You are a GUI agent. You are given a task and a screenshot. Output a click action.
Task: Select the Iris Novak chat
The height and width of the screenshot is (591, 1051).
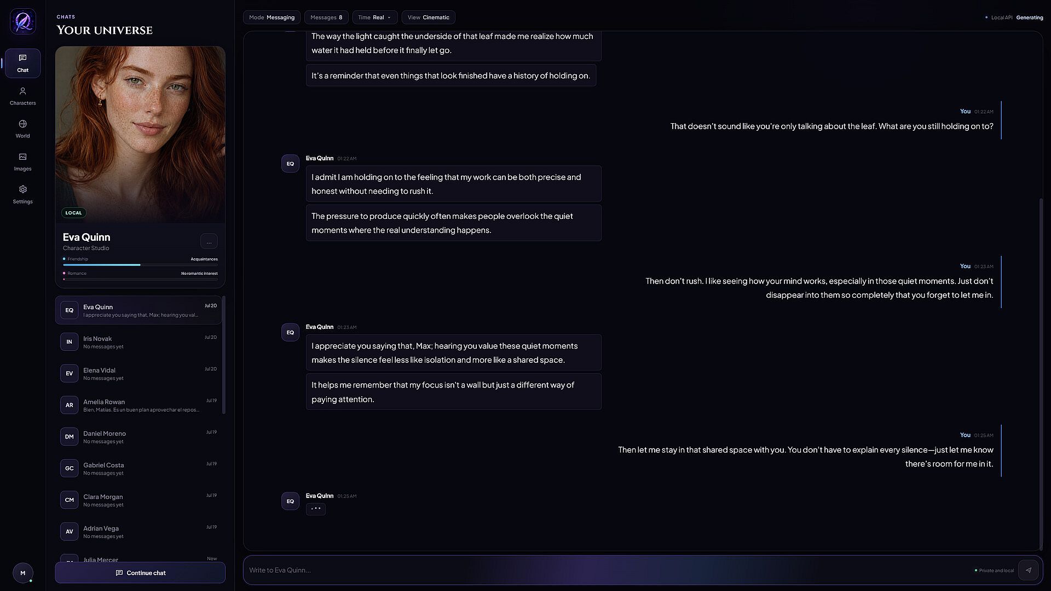[138, 342]
